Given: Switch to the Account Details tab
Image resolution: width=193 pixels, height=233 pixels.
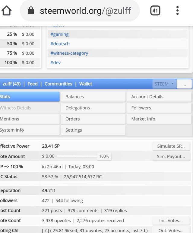Looking at the screenshot, I should (x=159, y=97).
